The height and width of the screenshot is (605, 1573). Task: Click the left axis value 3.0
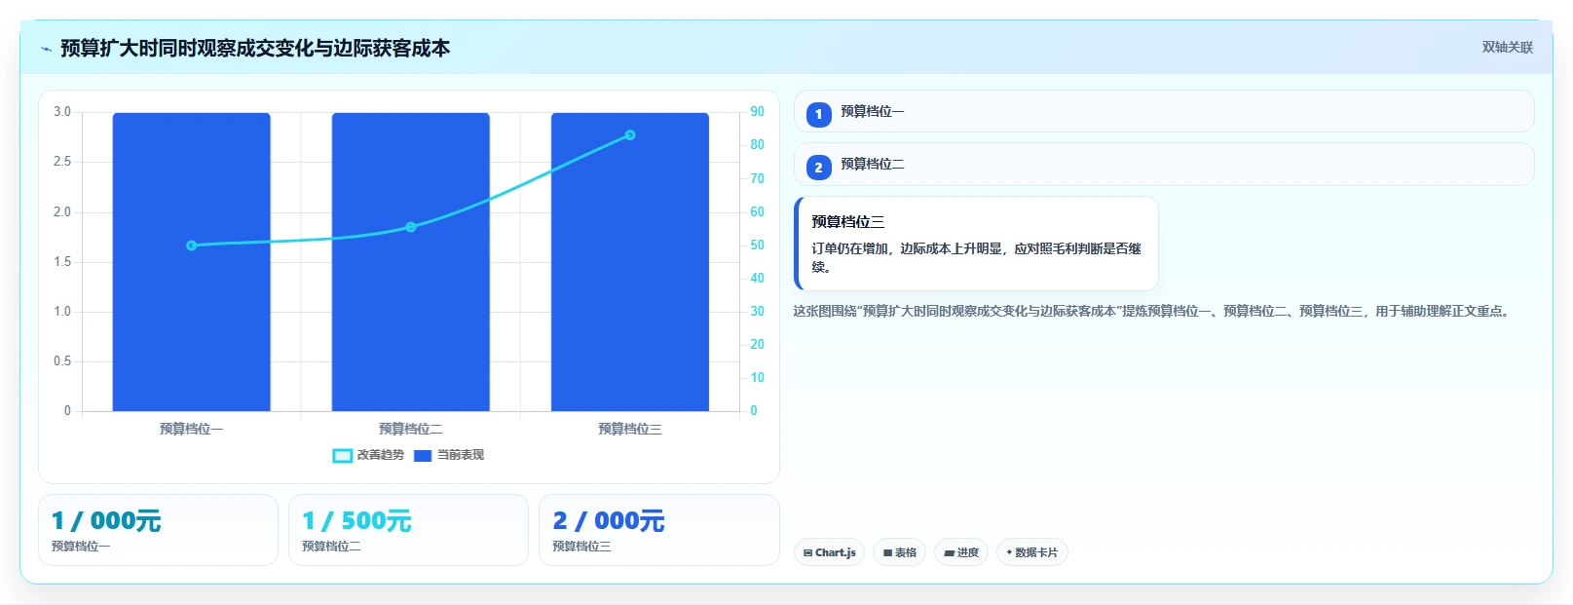[x=62, y=112]
